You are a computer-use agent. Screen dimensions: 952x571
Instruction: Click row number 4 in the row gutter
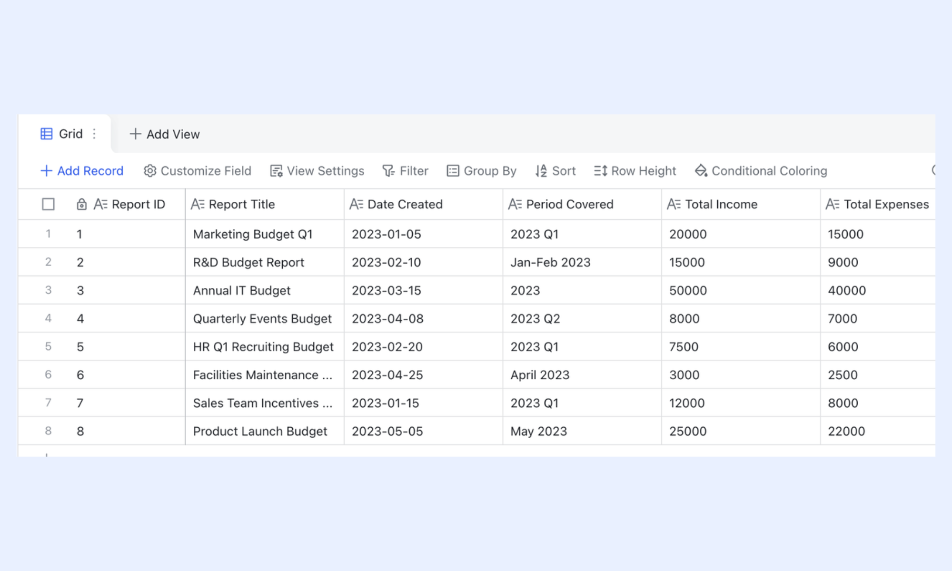point(48,318)
